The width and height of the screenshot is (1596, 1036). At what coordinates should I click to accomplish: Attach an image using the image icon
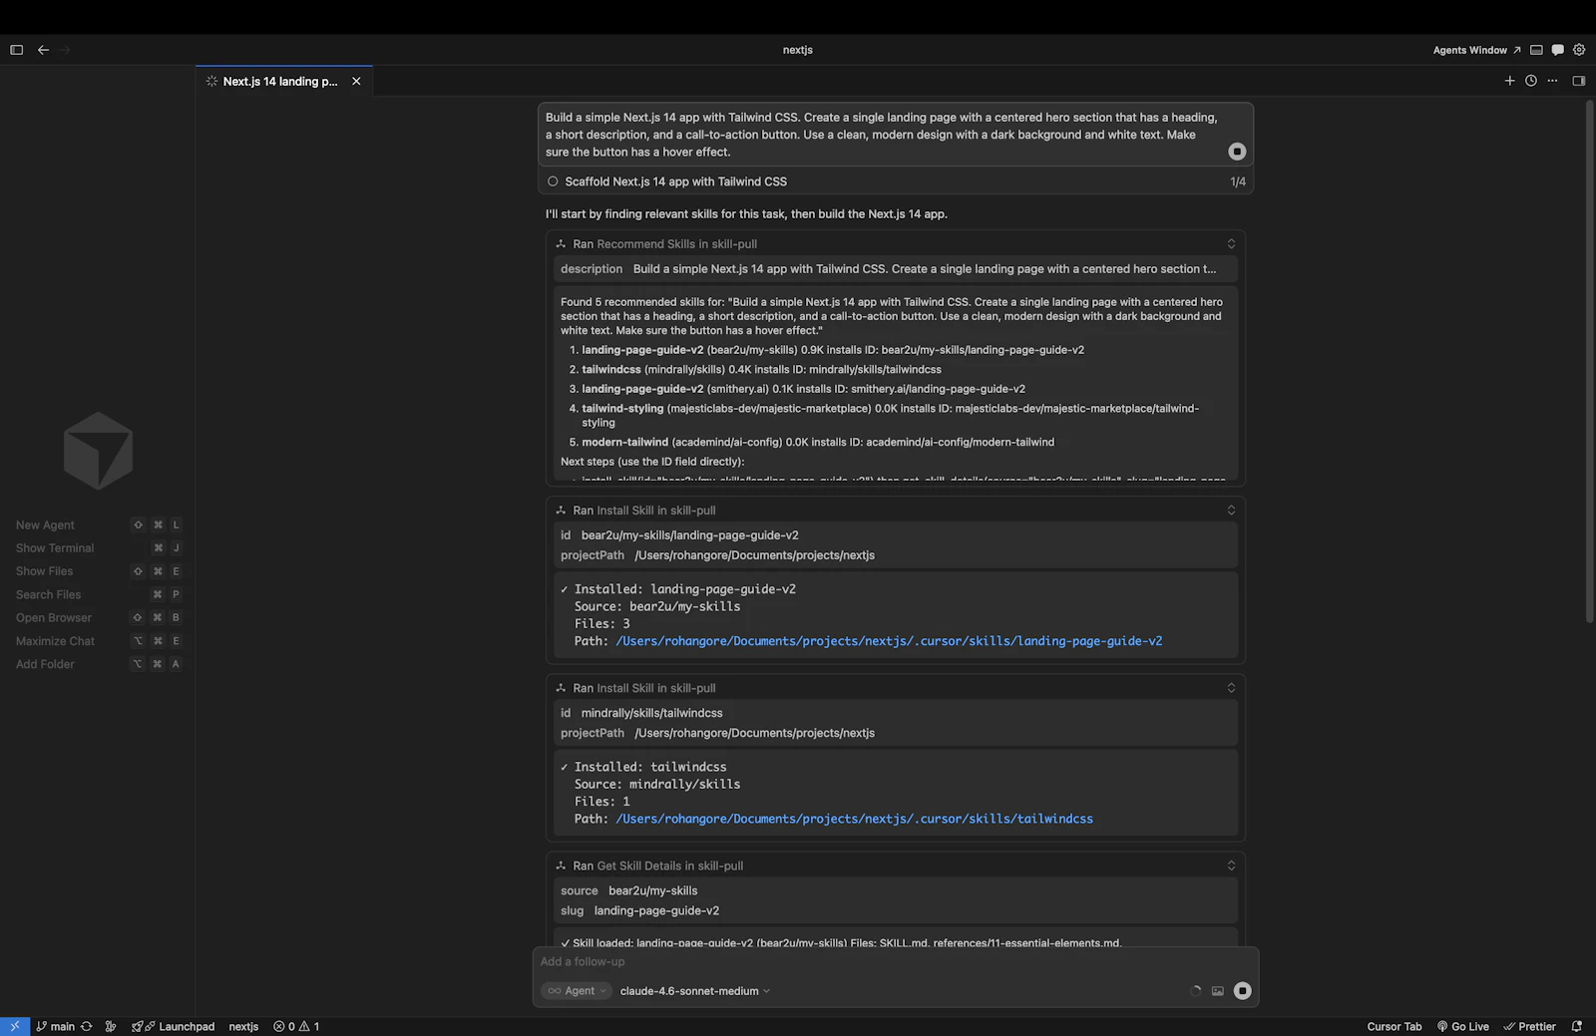1217,991
